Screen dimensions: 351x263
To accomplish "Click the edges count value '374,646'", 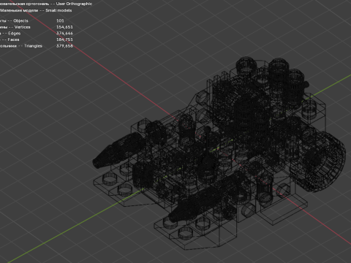I will point(64,34).
